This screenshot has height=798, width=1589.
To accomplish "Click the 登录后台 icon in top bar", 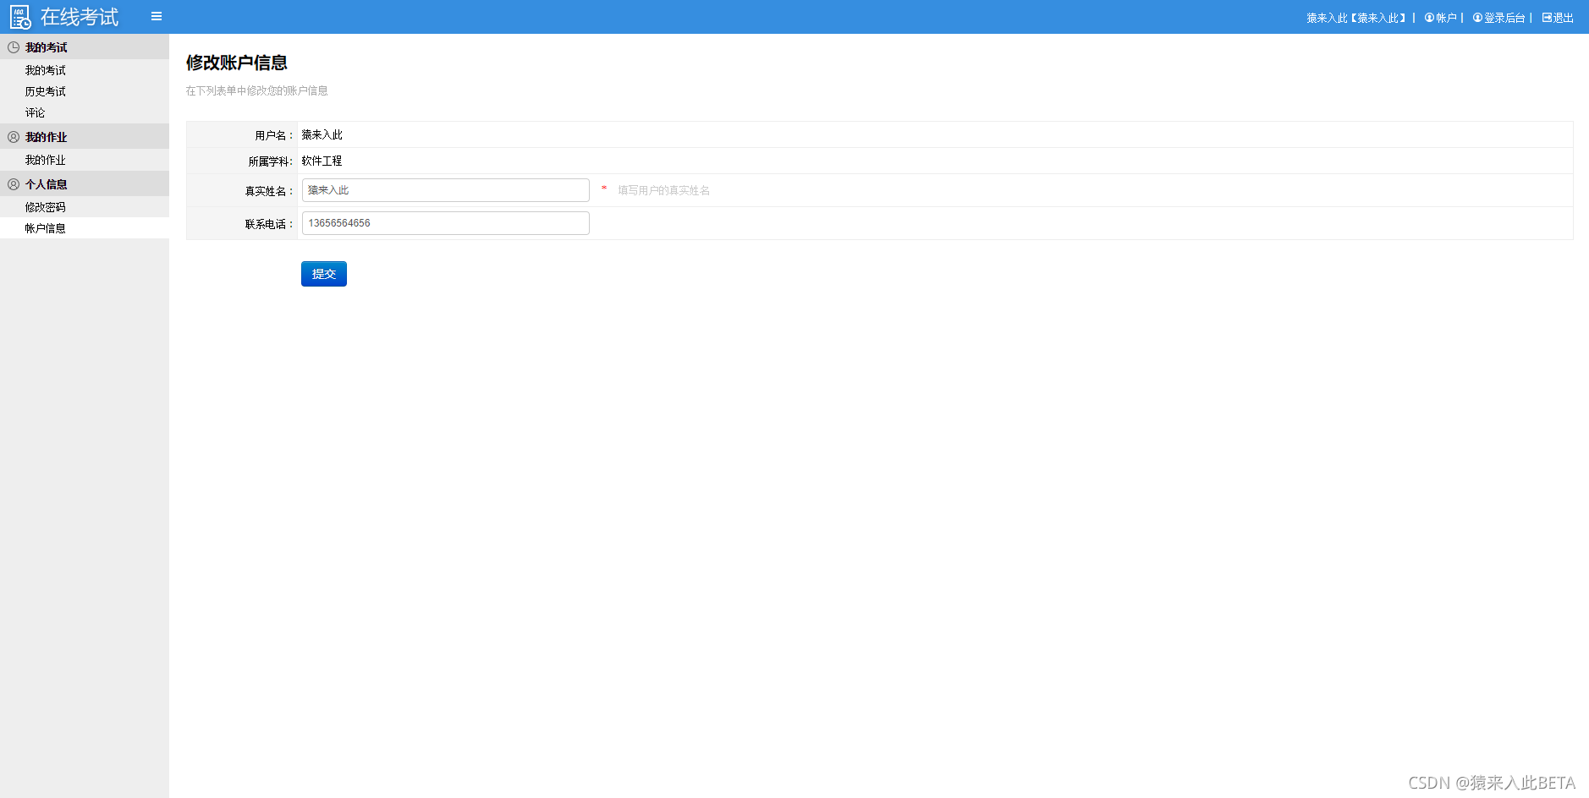I will point(1477,18).
